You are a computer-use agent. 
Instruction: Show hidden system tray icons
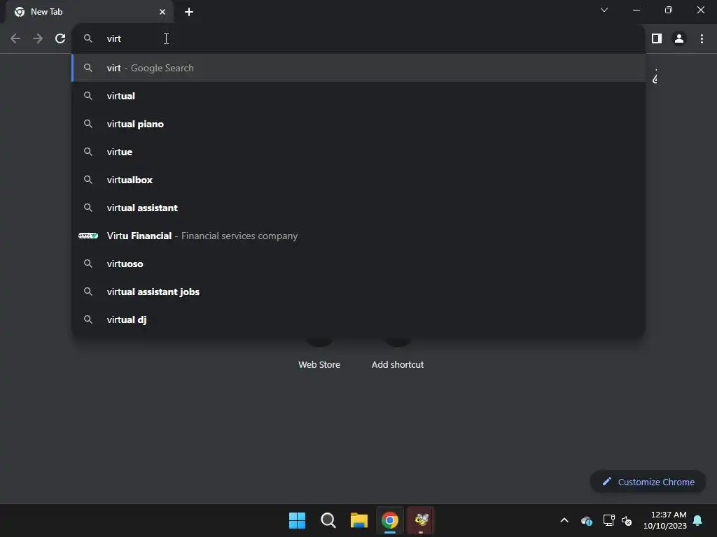(564, 520)
